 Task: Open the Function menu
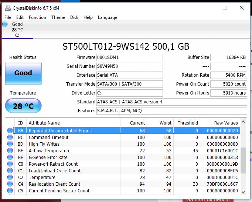37,17
